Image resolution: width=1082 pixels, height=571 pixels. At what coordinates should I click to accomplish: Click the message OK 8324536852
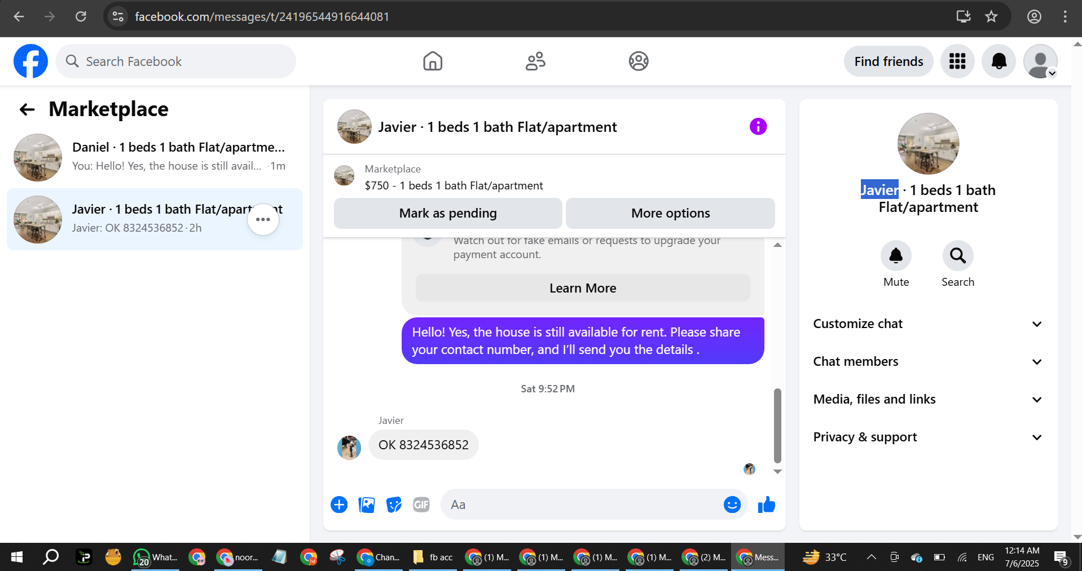tap(424, 445)
